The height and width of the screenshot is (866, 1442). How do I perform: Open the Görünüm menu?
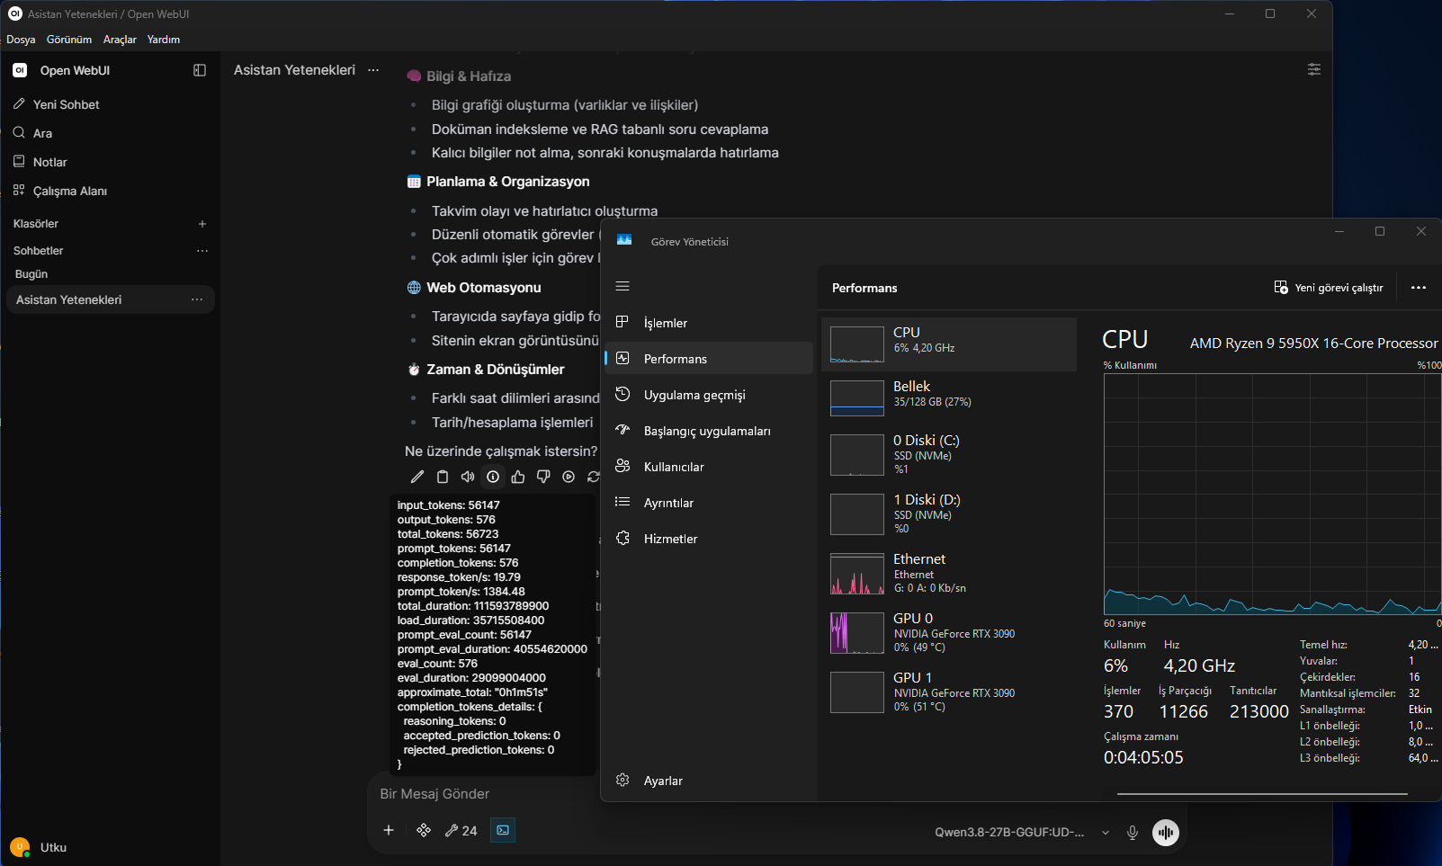[69, 40]
